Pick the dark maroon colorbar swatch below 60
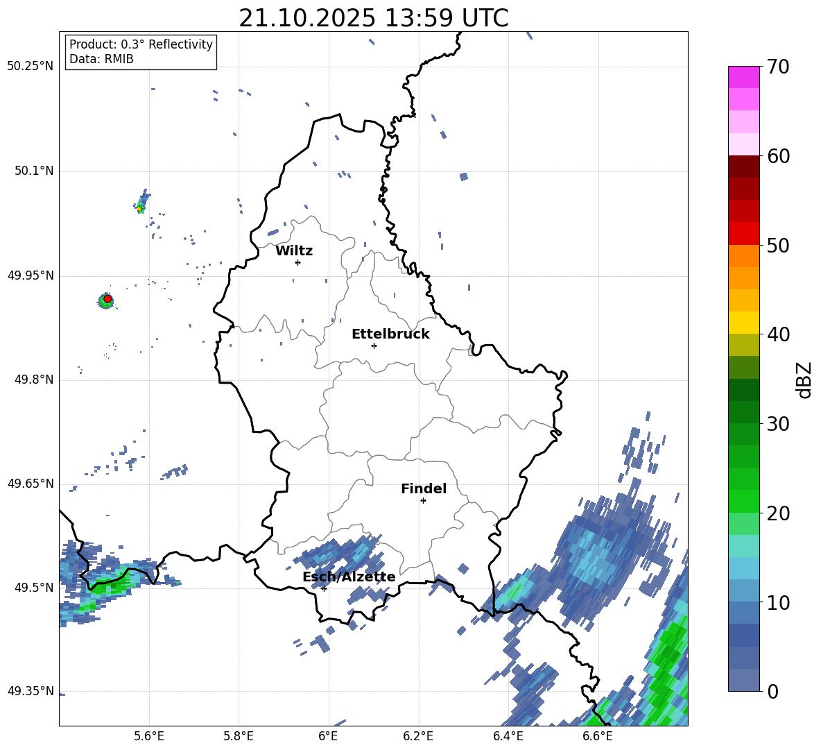The width and height of the screenshot is (821, 750). click(743, 167)
